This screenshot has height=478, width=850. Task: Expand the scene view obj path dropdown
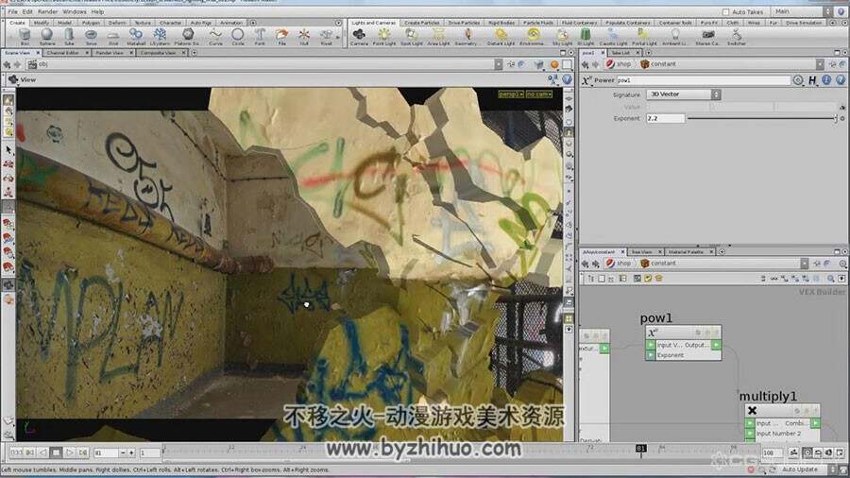click(498, 64)
